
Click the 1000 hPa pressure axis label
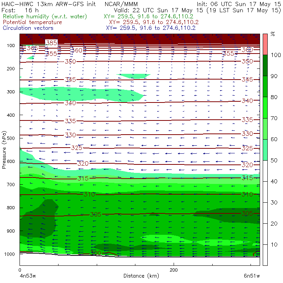(x=10, y=254)
